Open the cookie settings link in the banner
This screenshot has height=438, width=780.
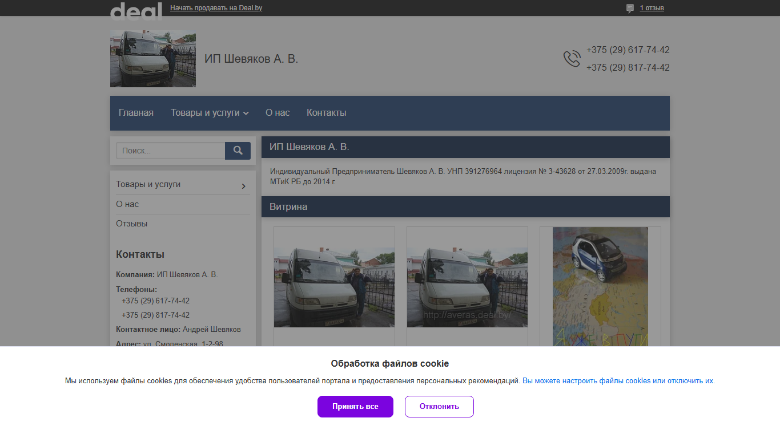tap(618, 381)
